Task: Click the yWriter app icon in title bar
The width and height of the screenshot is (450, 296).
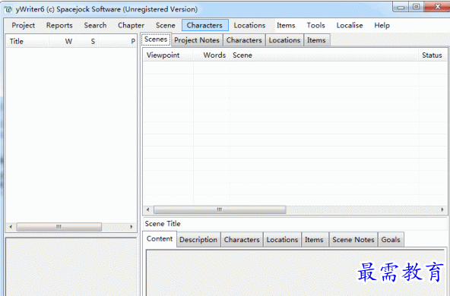Action: click(x=8, y=9)
